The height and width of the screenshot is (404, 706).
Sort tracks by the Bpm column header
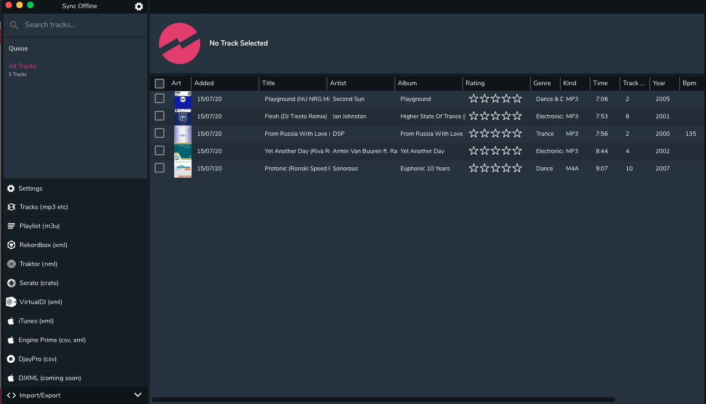coord(689,83)
